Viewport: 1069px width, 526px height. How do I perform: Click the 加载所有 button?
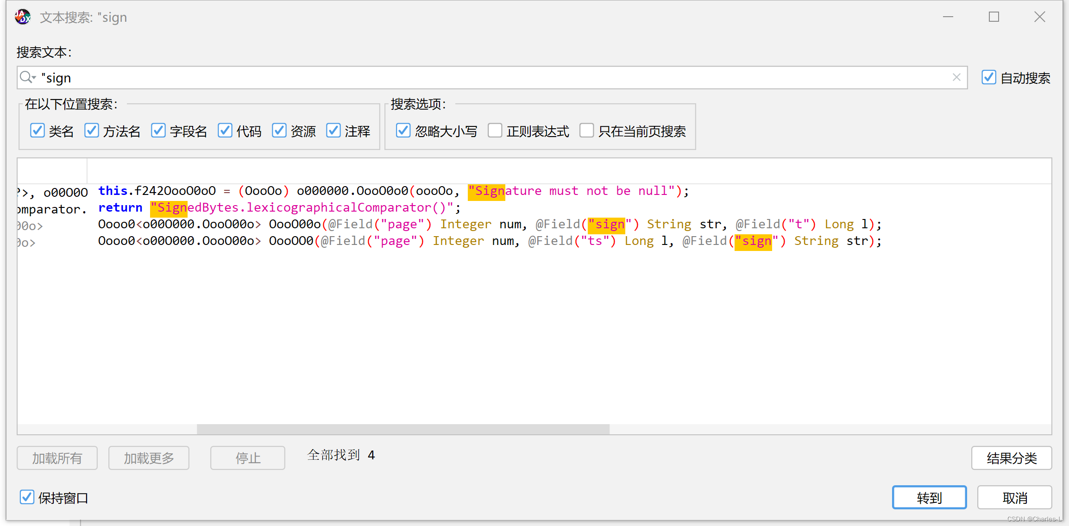tap(57, 458)
